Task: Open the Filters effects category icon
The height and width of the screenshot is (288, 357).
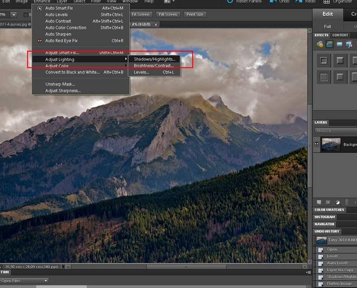Action: click(x=320, y=44)
